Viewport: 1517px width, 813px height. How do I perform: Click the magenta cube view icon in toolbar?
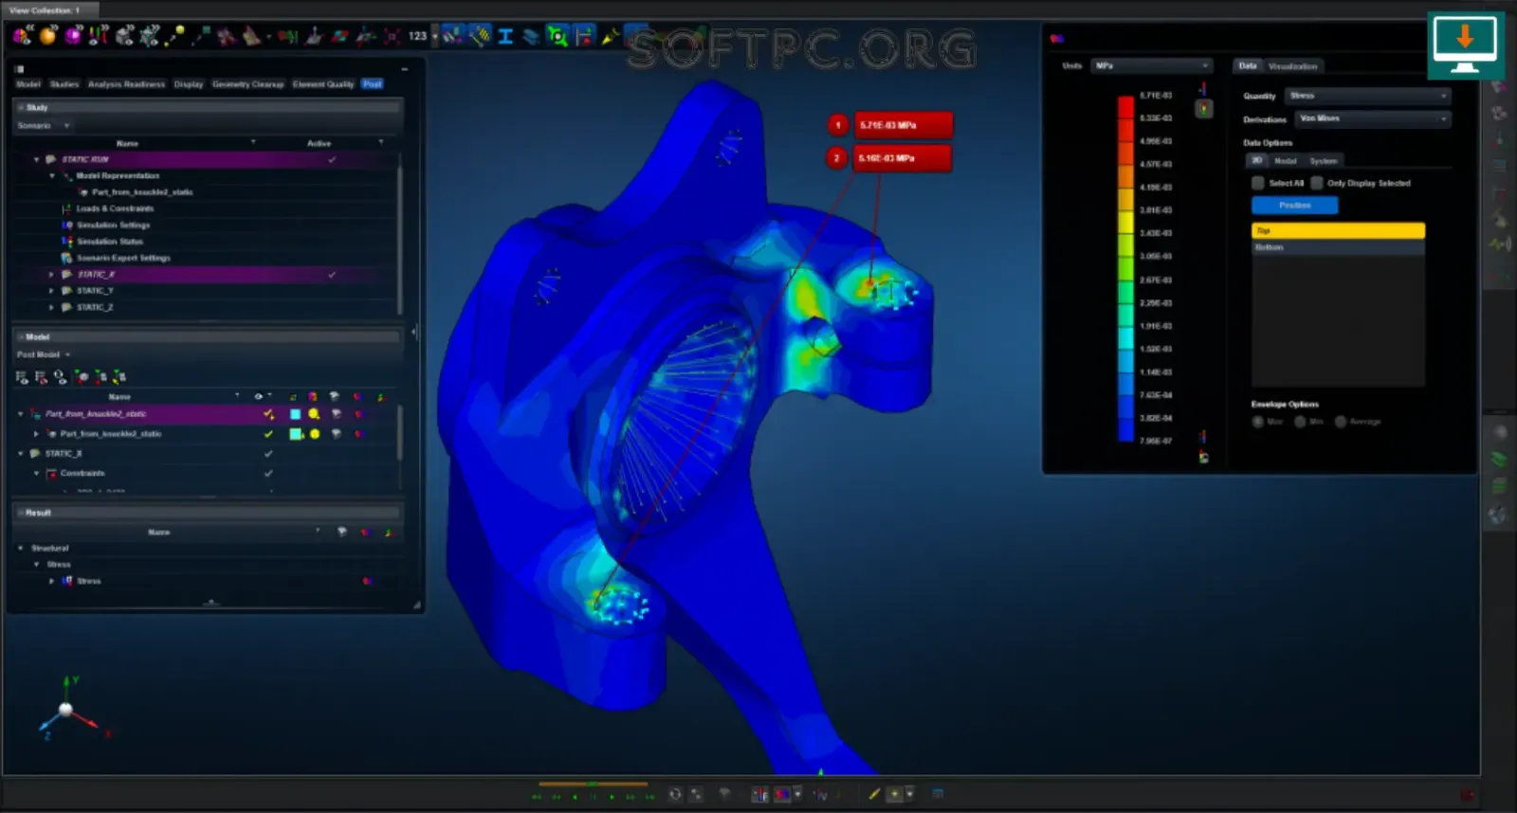(x=72, y=37)
